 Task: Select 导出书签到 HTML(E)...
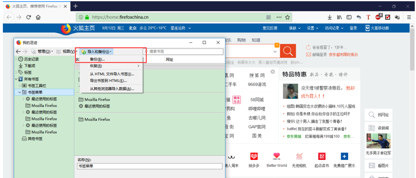(112, 81)
